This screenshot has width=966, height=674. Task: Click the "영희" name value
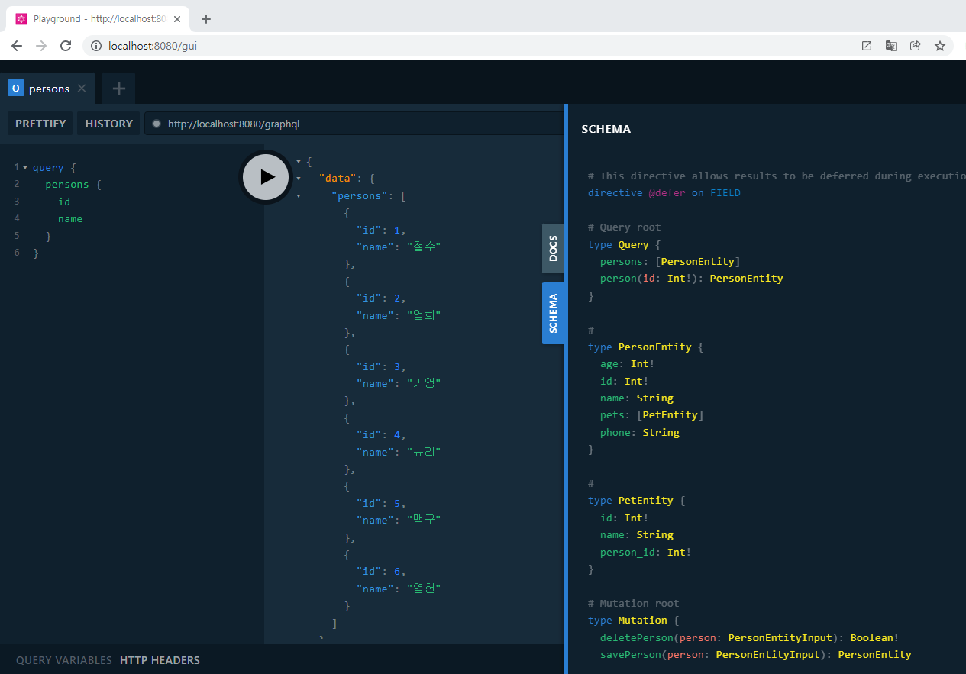pos(424,315)
